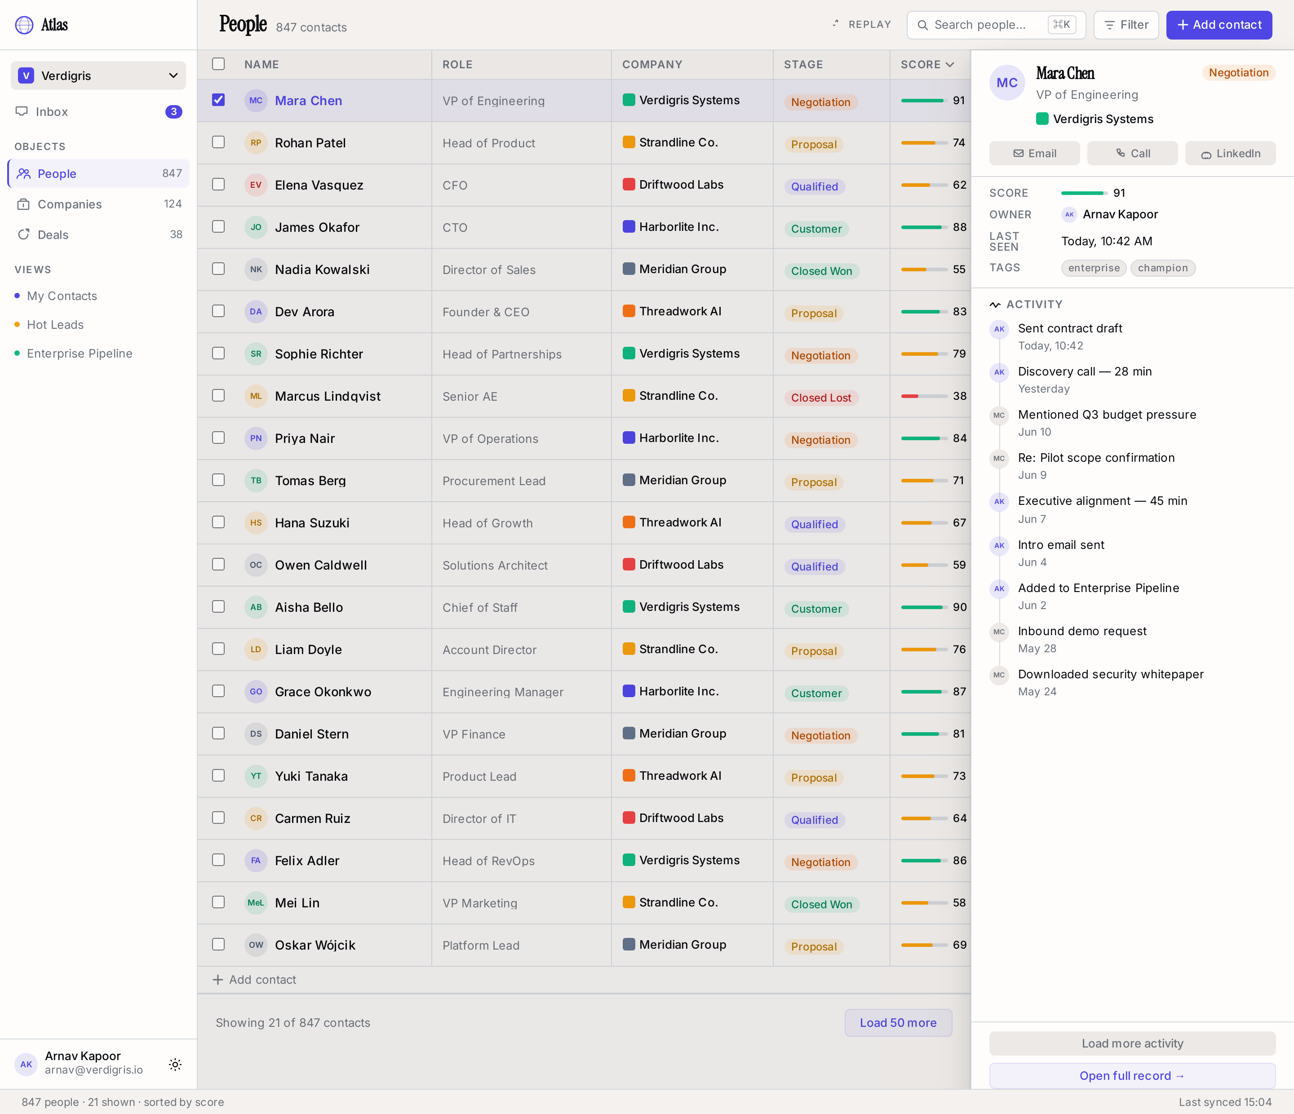Click the plus icon in Add contact row
This screenshot has width=1294, height=1114.
click(x=218, y=980)
